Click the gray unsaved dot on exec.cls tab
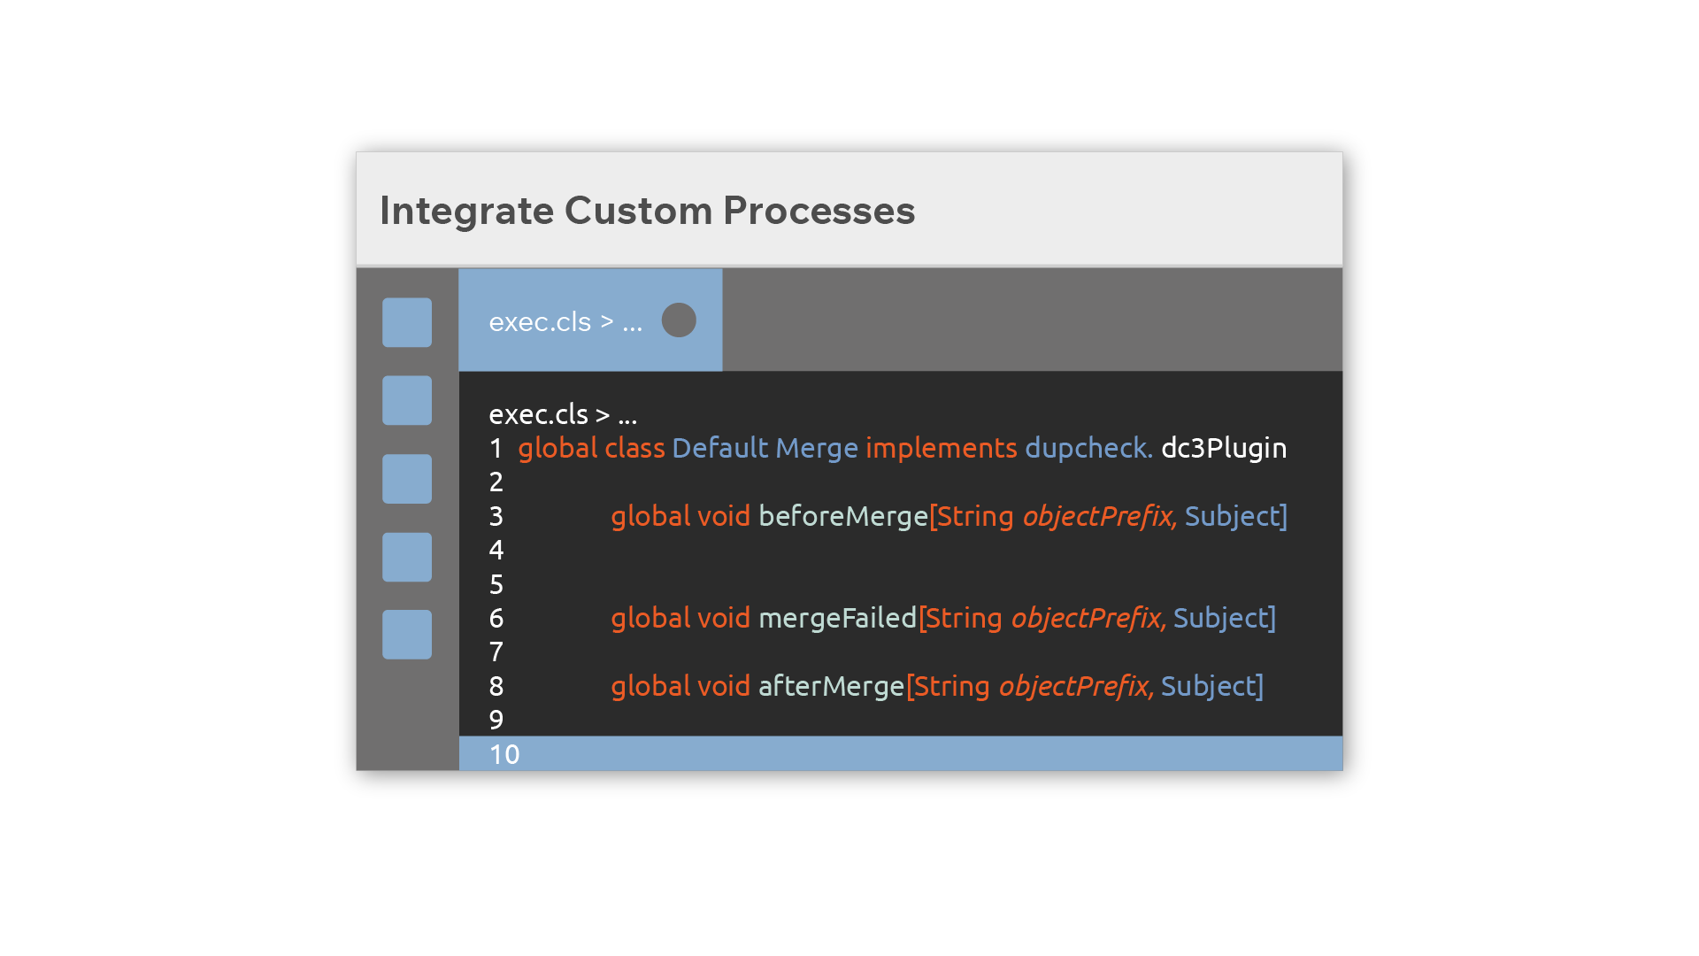This screenshot has height=956, width=1699. (x=679, y=320)
